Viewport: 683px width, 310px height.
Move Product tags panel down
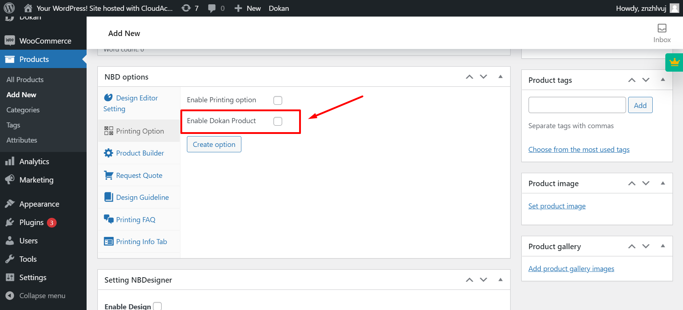pyautogui.click(x=646, y=80)
